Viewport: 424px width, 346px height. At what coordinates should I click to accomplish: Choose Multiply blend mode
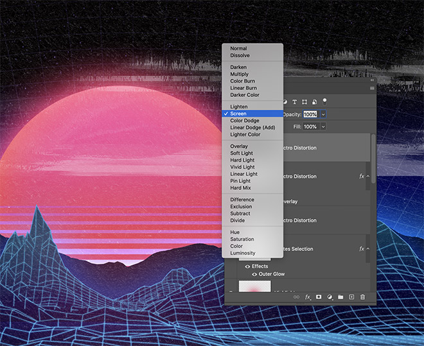coord(239,74)
